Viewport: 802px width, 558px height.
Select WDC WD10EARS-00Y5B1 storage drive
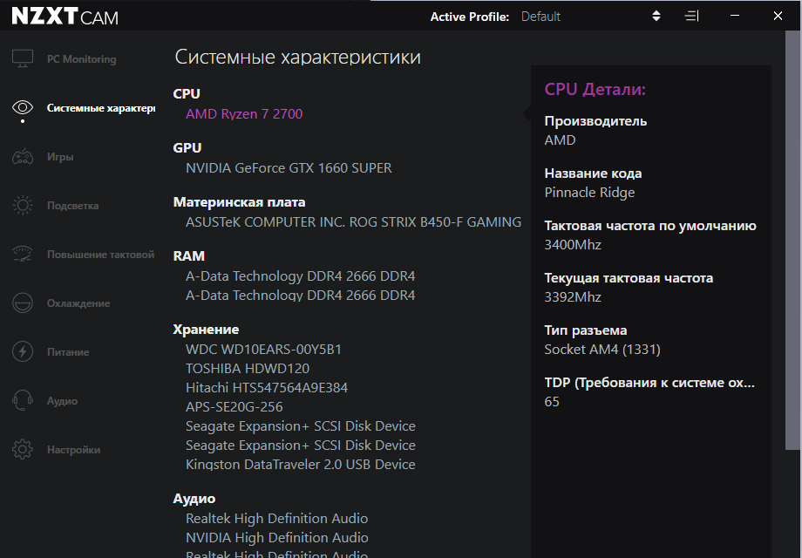click(263, 350)
